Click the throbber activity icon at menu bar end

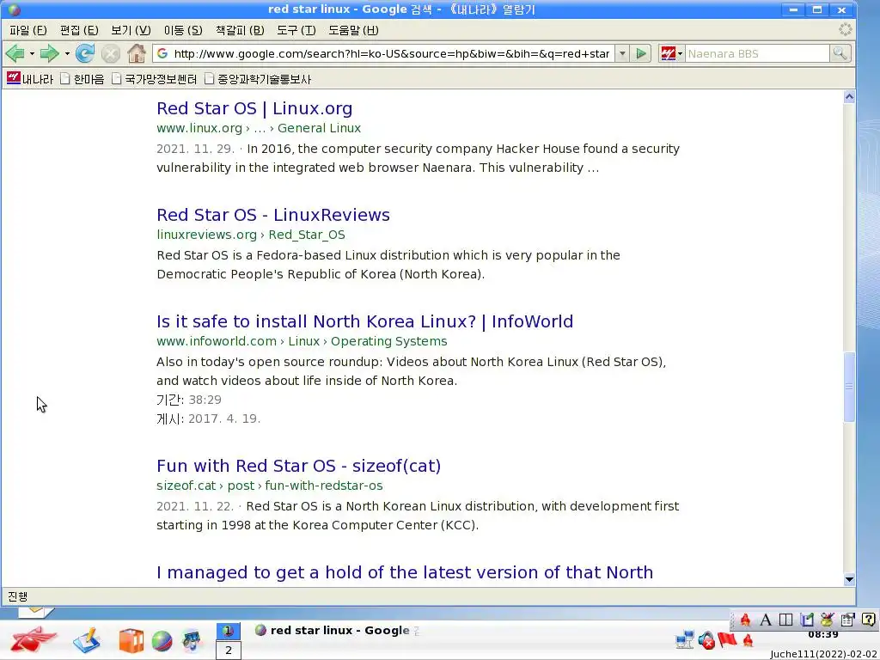click(846, 30)
